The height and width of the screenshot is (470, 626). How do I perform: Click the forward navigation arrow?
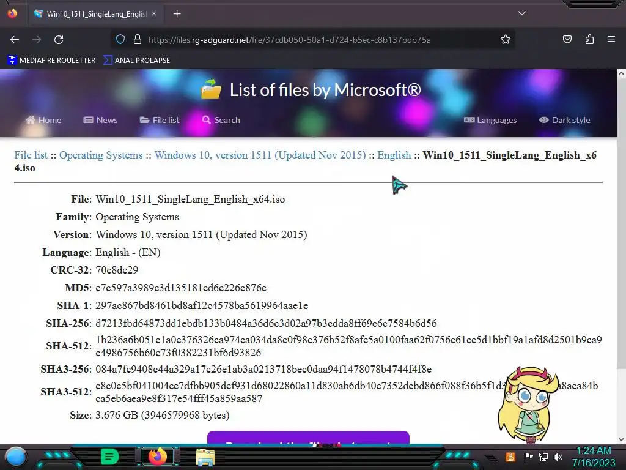37,40
